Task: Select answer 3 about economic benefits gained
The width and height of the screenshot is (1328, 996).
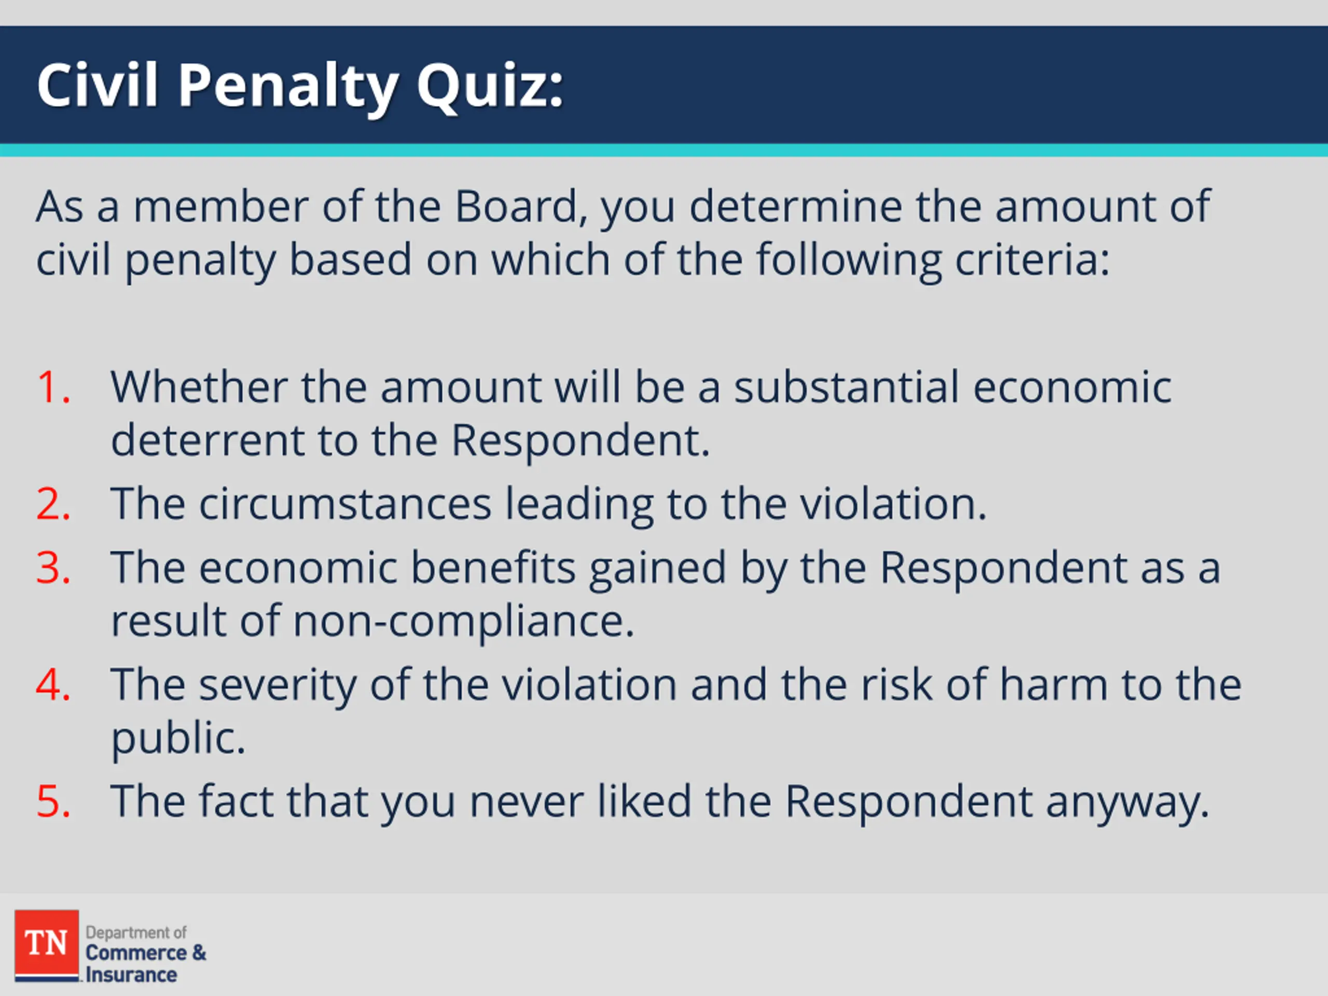Action: coord(665,594)
